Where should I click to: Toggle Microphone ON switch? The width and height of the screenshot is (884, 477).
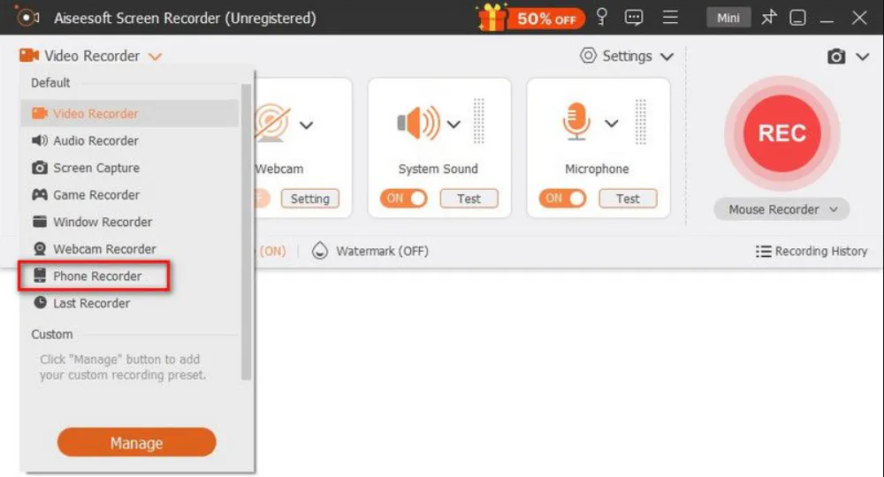[562, 198]
